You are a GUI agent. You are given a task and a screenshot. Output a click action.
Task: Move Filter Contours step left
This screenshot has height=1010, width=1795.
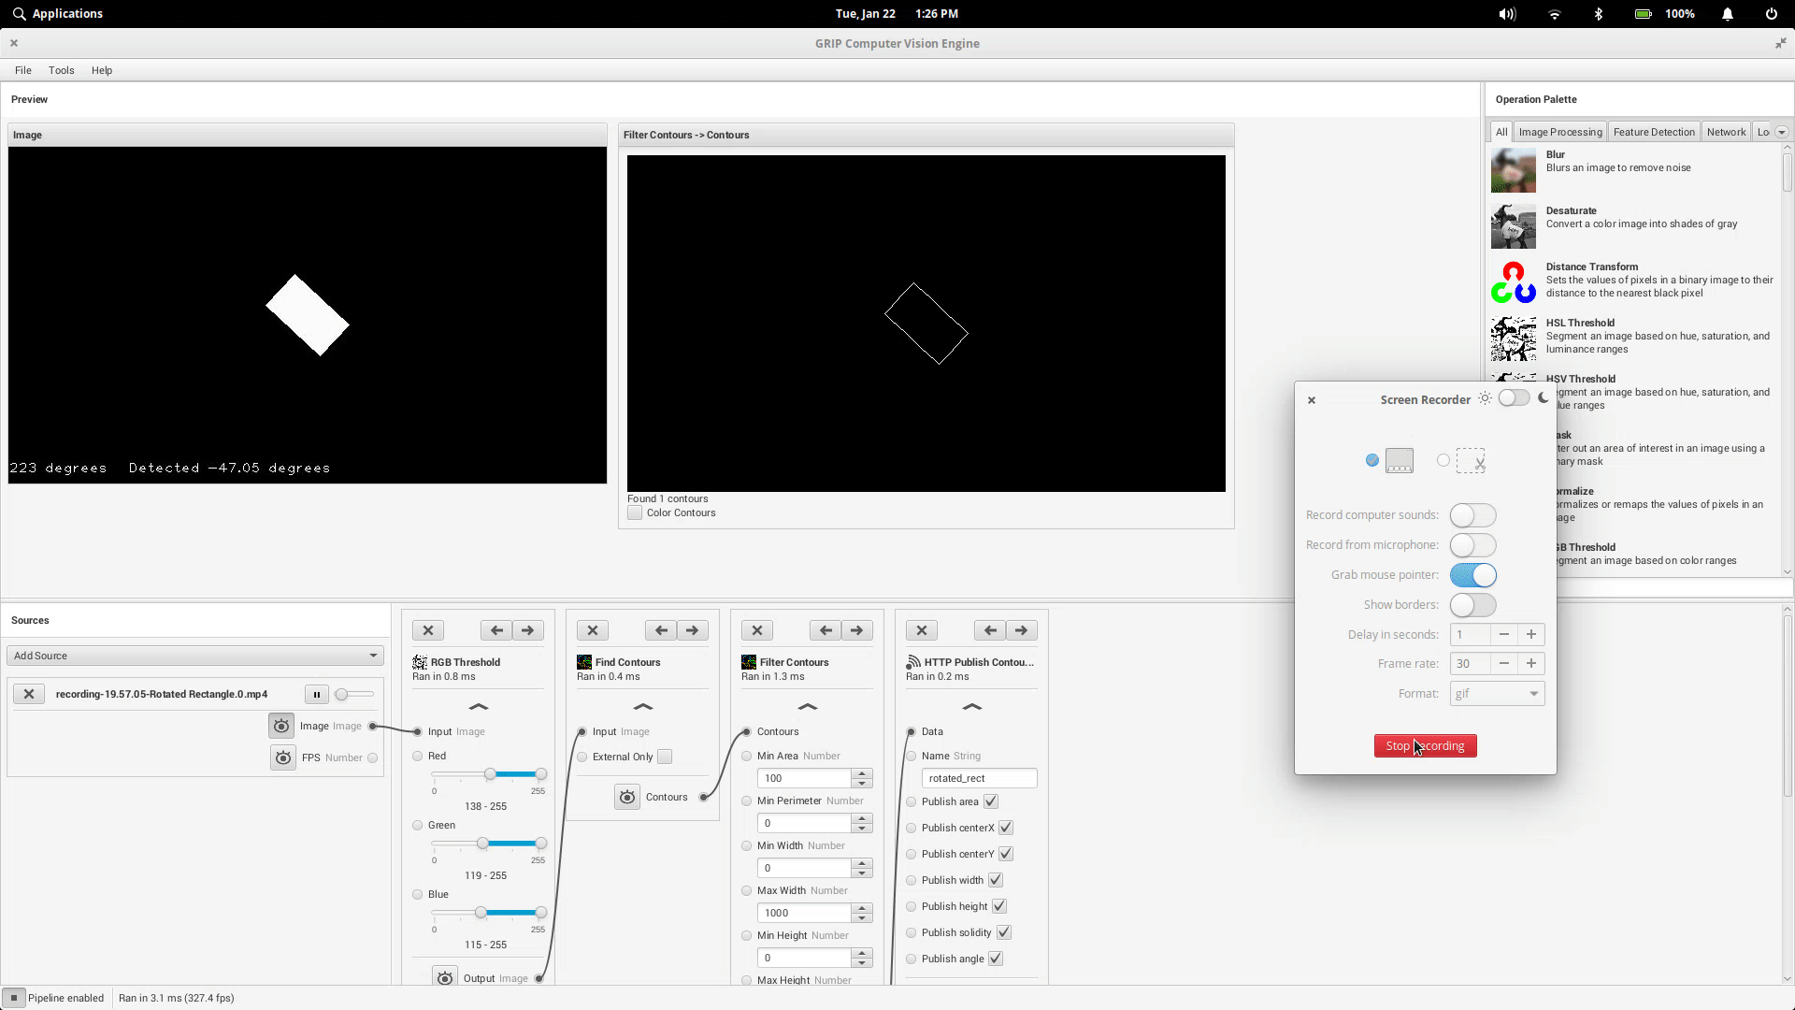[x=826, y=630]
